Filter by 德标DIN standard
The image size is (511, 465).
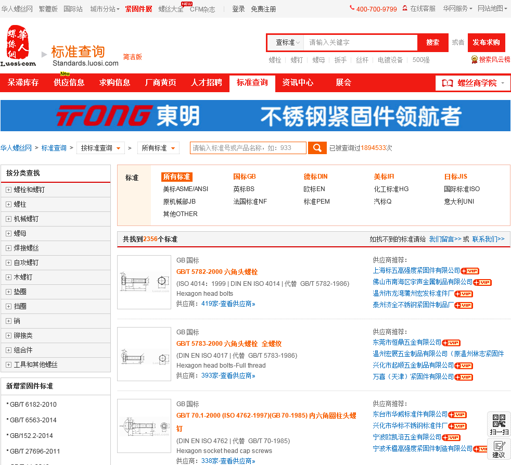point(315,177)
